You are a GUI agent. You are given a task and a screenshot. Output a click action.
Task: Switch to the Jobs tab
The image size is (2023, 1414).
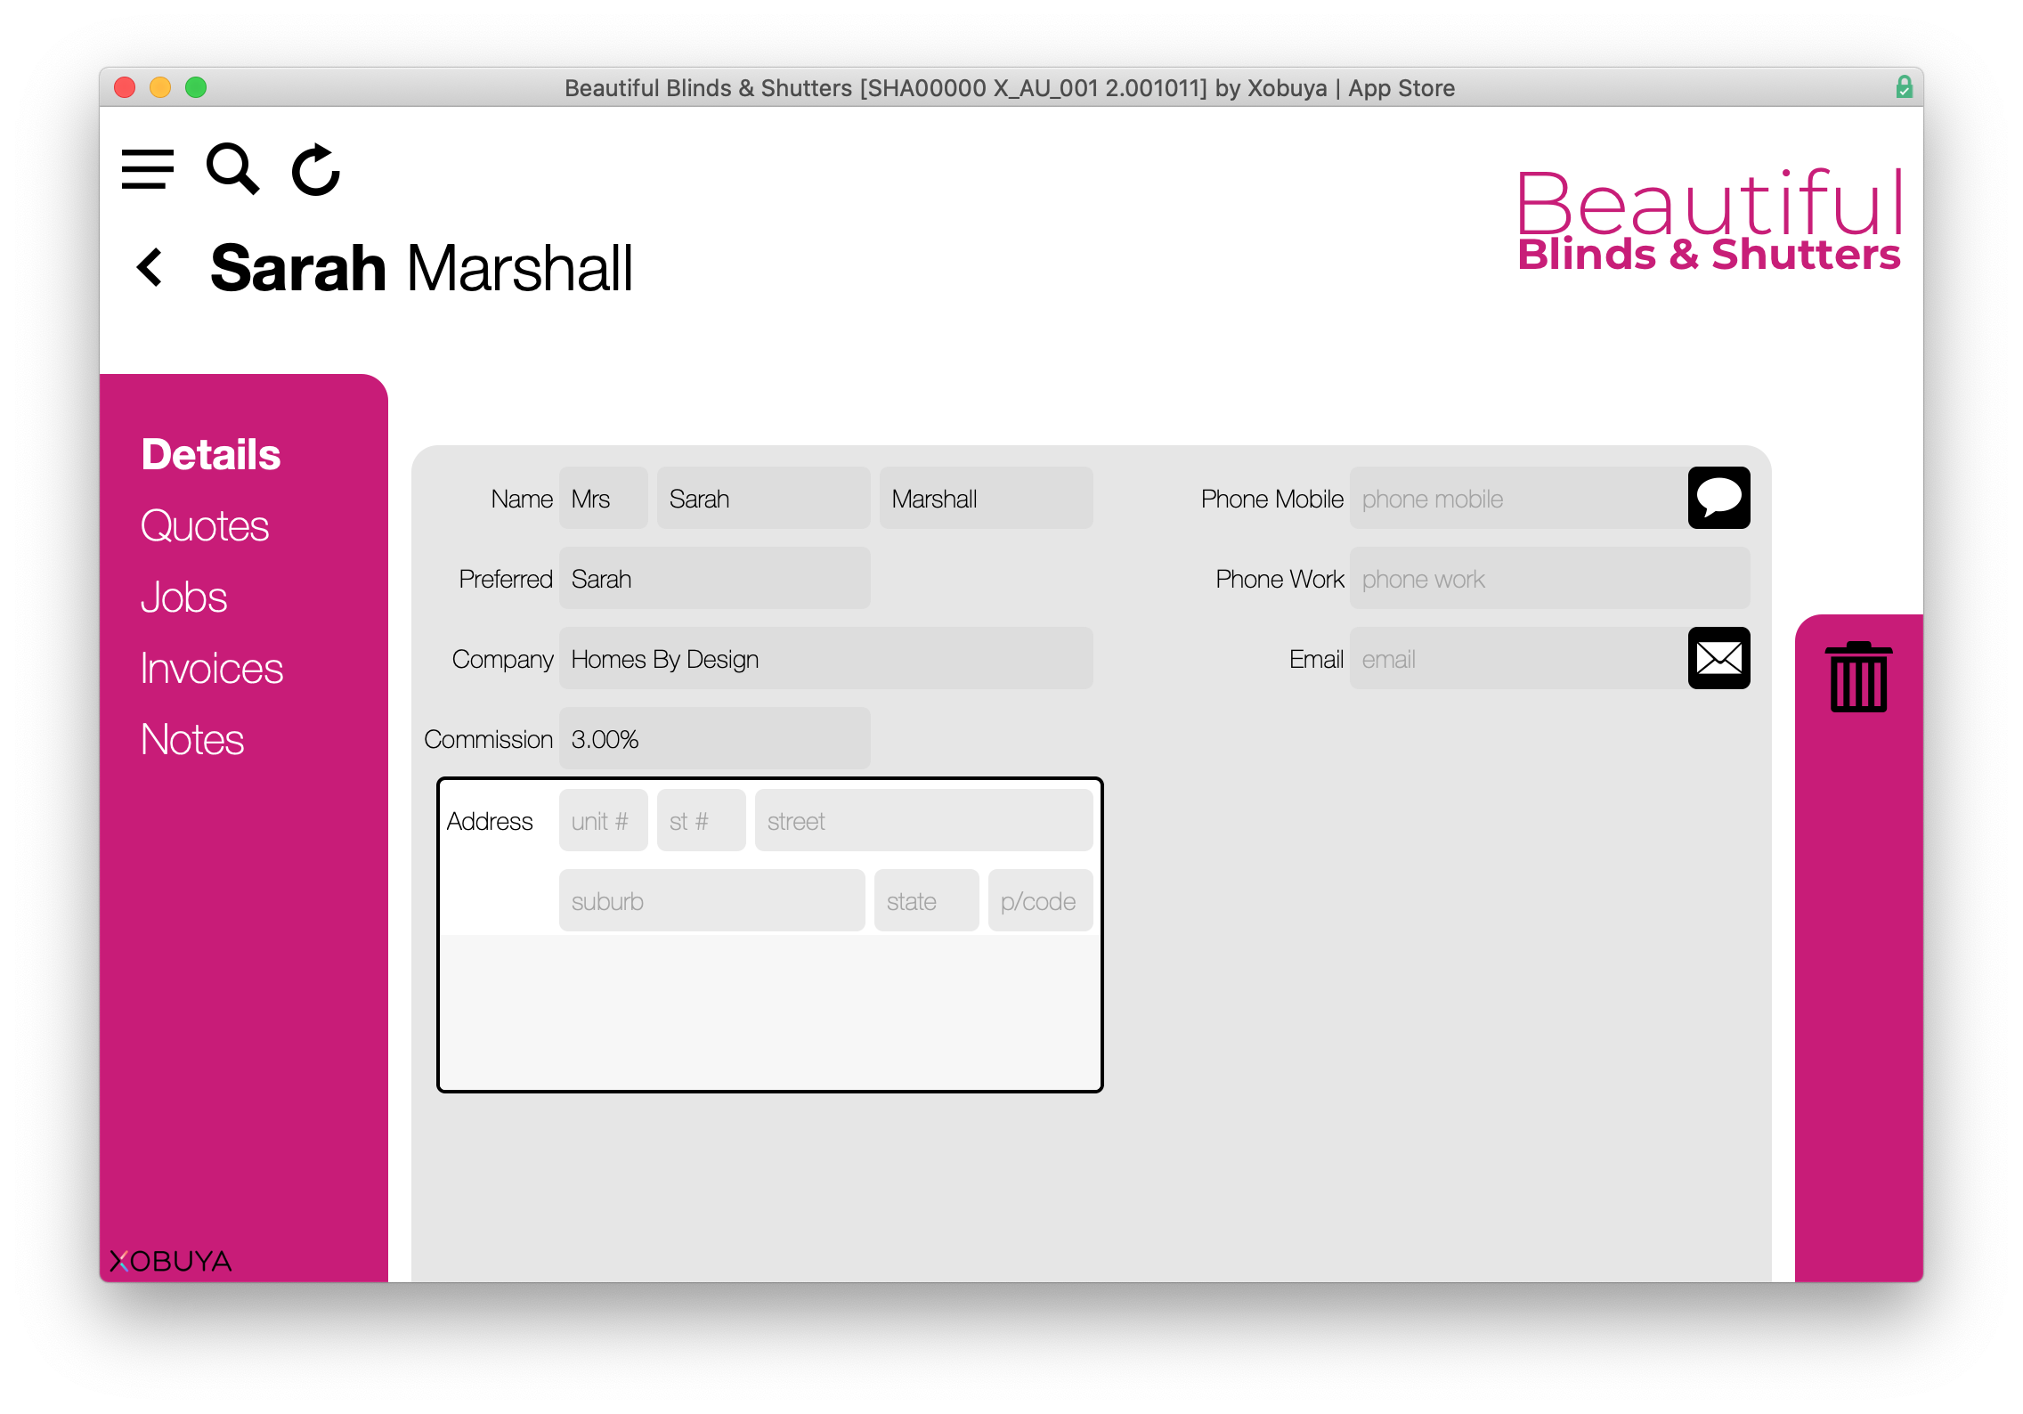coord(184,597)
